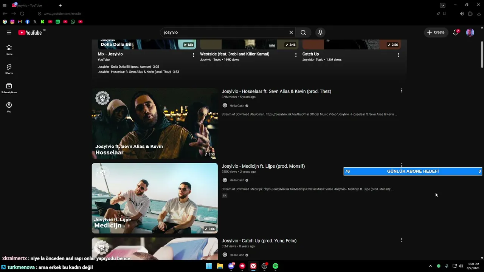Open more options for the Hosselaar video

click(x=402, y=91)
